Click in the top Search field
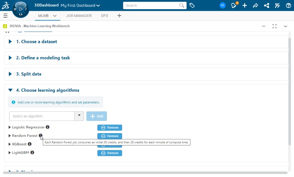This screenshot has width=294, height=177. pyautogui.click(x=151, y=6)
